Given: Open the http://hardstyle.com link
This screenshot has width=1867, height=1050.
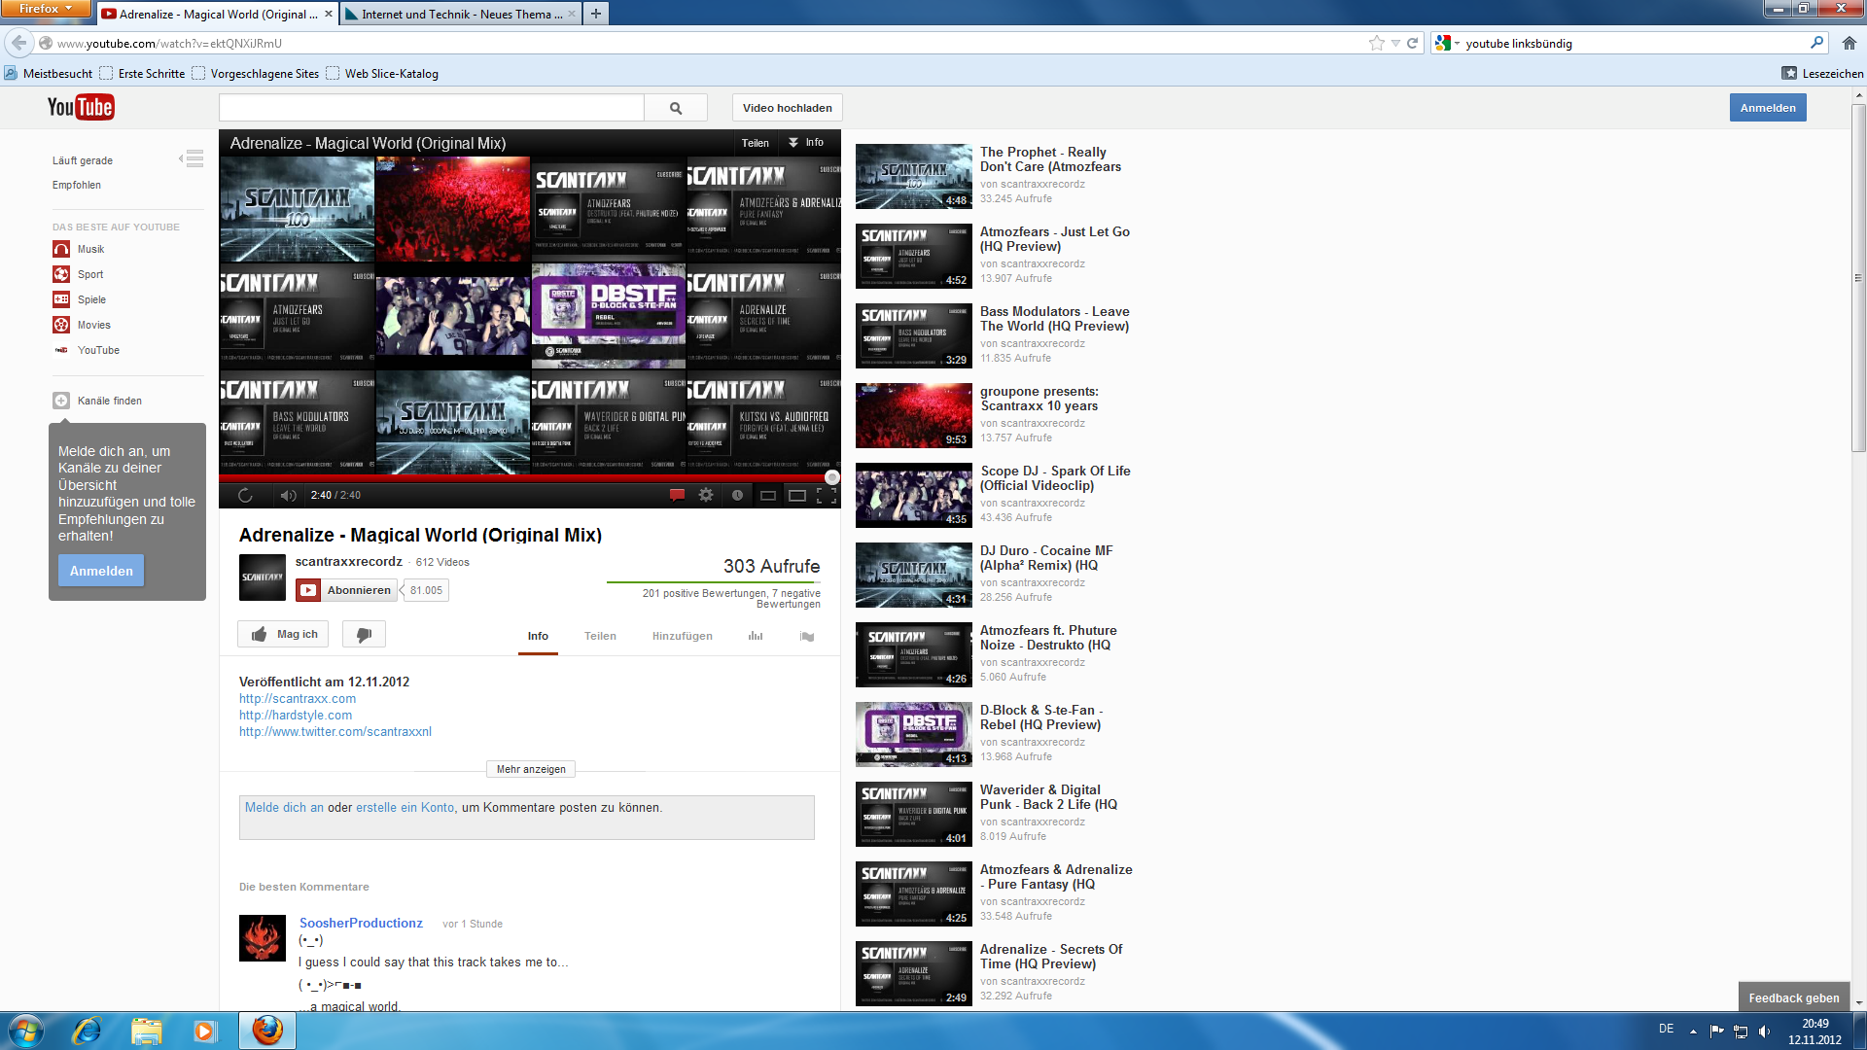Looking at the screenshot, I should coord(296,716).
